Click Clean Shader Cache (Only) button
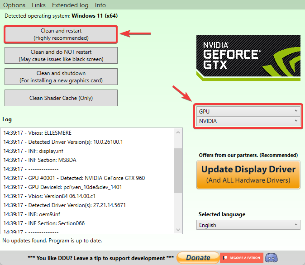The width and height of the screenshot is (305, 265). pyautogui.click(x=61, y=98)
